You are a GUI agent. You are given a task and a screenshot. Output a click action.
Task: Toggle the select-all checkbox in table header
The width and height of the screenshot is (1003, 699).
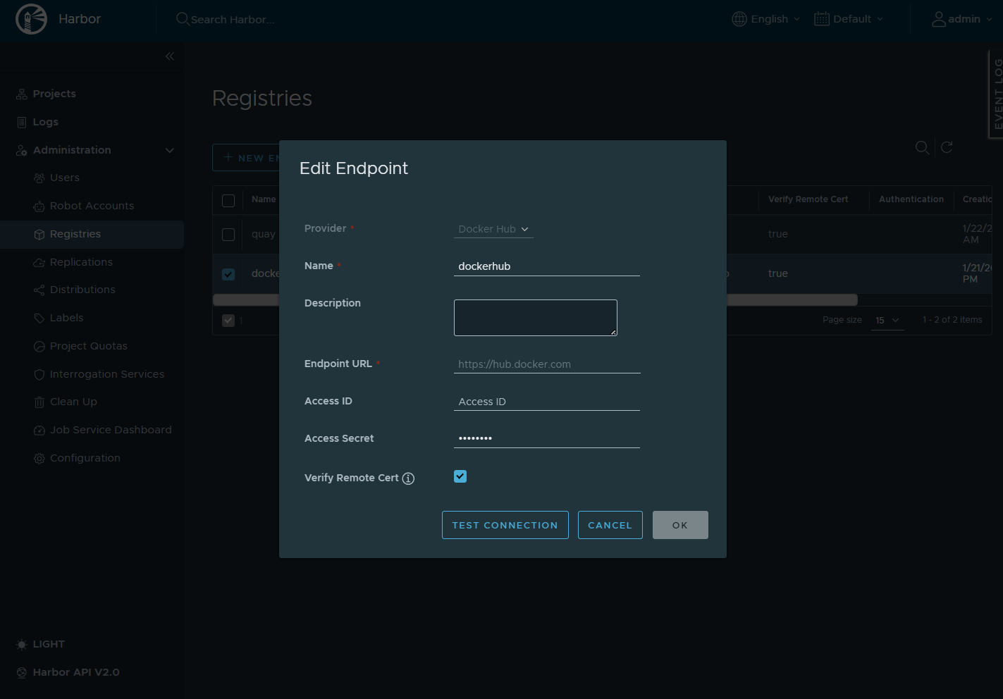(x=228, y=201)
